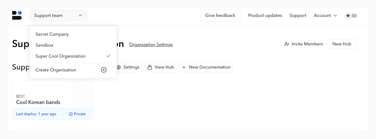Click the shield icon on the Private badge
Viewport: 376px width, 139px height.
point(71,114)
